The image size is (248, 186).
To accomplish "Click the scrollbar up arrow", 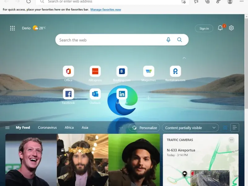I will click(x=246, y=16).
